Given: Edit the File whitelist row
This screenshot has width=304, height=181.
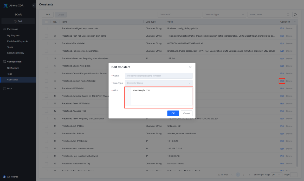Looking at the screenshot, I should (x=282, y=44).
